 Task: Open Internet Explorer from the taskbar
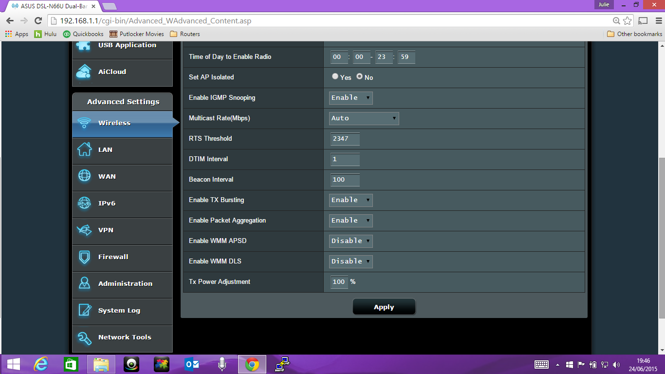41,364
